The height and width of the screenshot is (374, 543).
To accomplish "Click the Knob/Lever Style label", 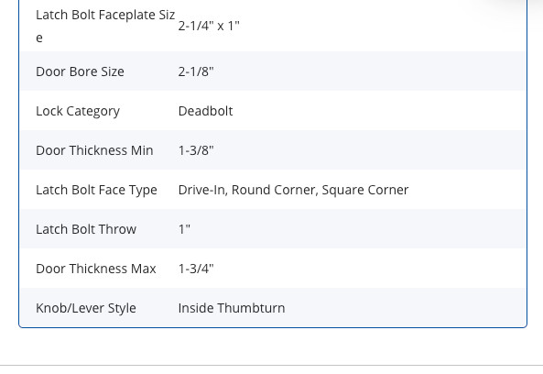I will (x=86, y=308).
